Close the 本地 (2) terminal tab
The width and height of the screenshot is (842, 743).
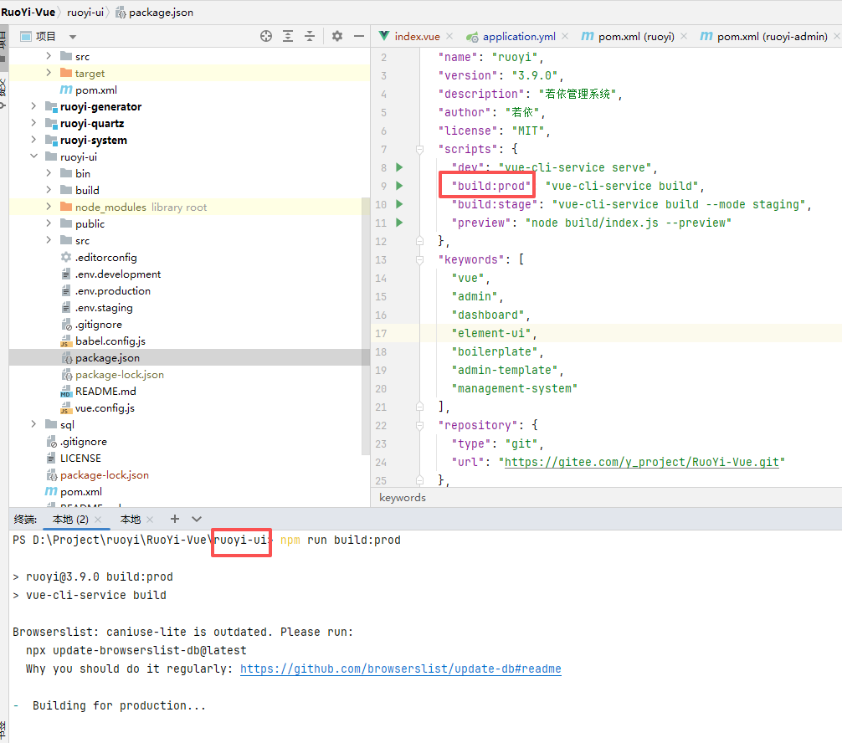(100, 520)
